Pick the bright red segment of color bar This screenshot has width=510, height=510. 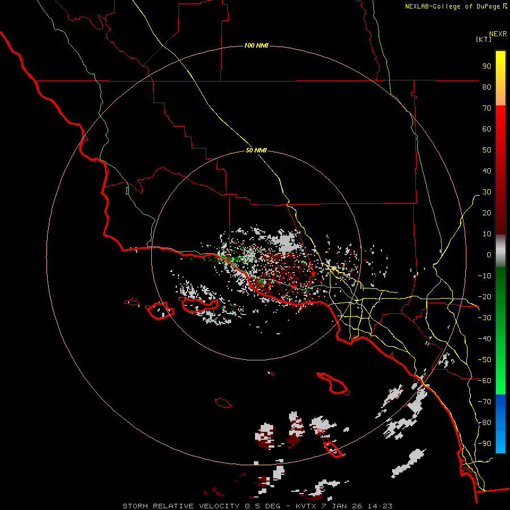500,169
